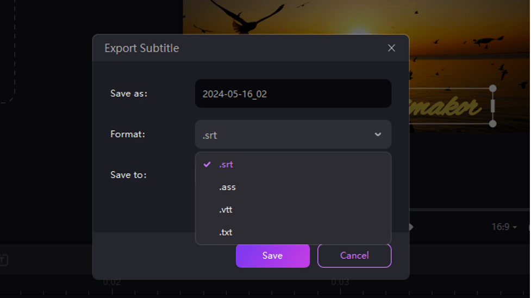
Task: Close the Export Subtitle dialog
Action: point(391,48)
